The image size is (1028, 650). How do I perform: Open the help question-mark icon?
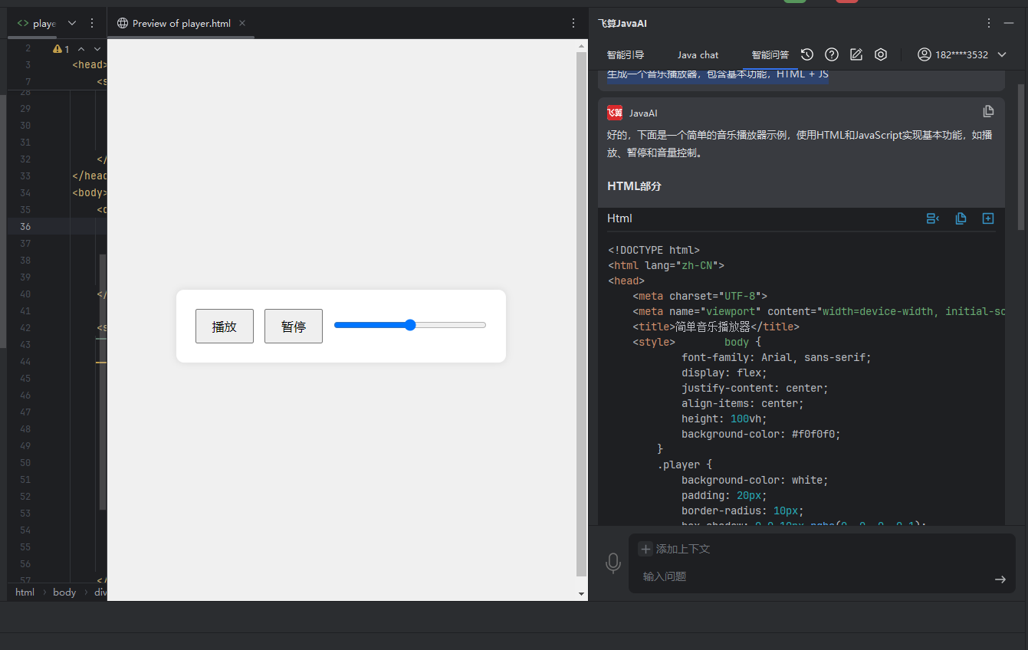pyautogui.click(x=832, y=54)
